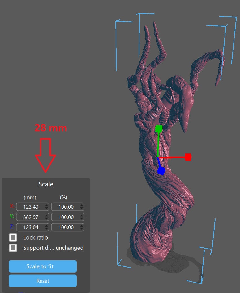
Task: Click the Reset button
Action: [43, 281]
